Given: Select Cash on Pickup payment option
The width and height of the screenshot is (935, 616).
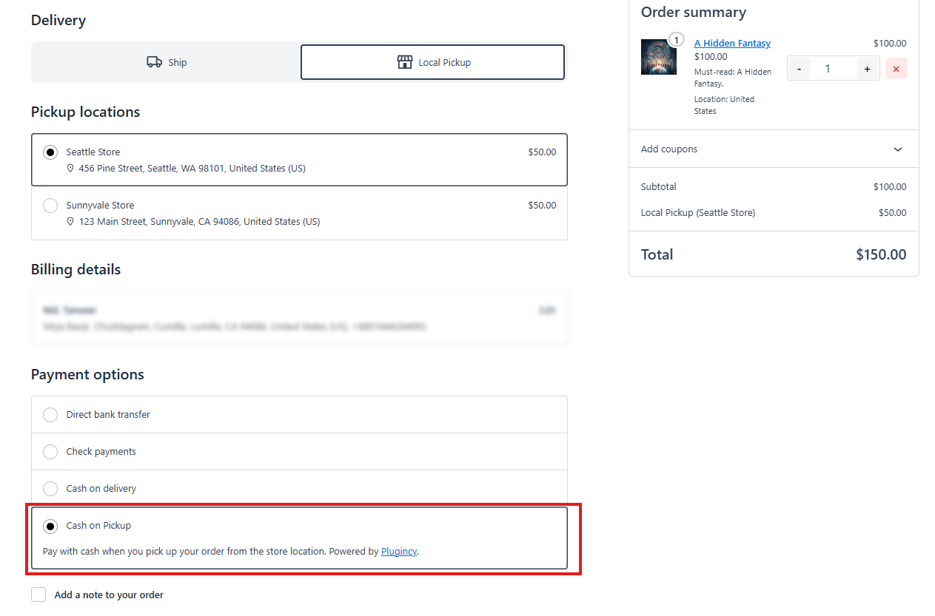Looking at the screenshot, I should tap(50, 526).
